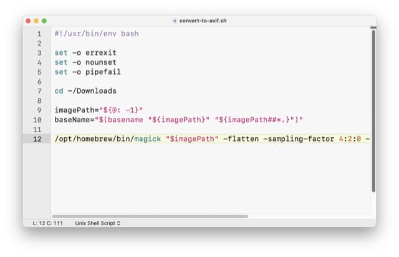Click line number 10 in the gutter
The width and height of the screenshot is (399, 257).
(x=37, y=120)
